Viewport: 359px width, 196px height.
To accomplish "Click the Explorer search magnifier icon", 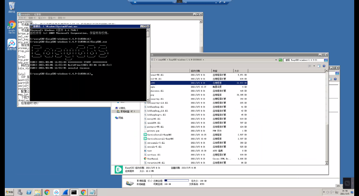I will point(326,60).
